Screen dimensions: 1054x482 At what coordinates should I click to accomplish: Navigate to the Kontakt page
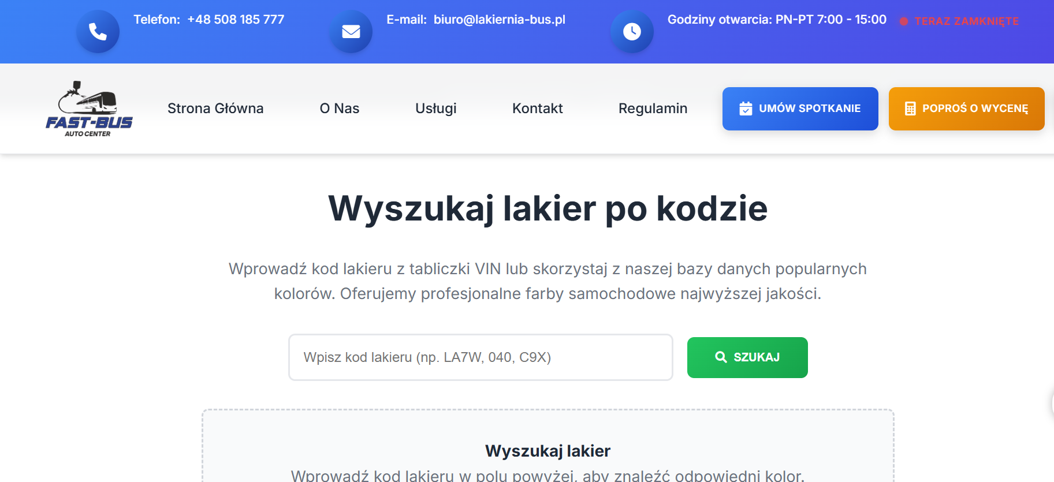[x=538, y=109]
